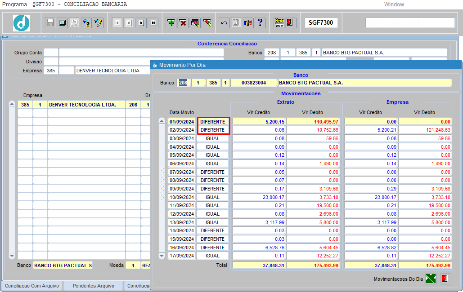Click Empresa credit value 6,528.82

[x=371, y=248]
